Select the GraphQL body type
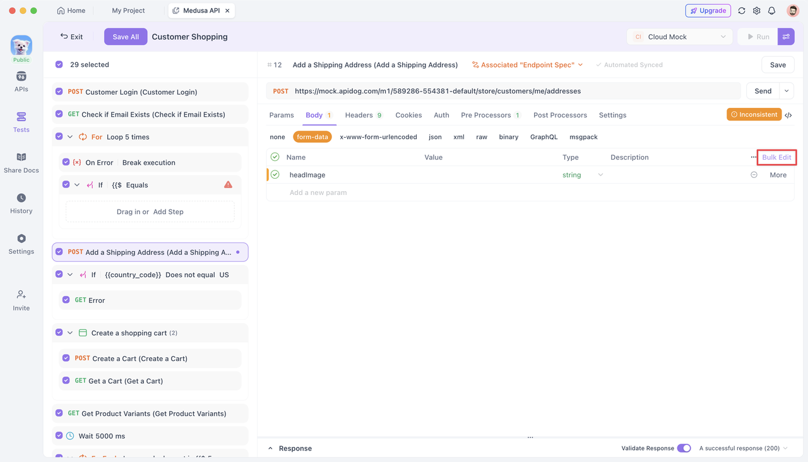This screenshot has height=462, width=808. pos(544,137)
